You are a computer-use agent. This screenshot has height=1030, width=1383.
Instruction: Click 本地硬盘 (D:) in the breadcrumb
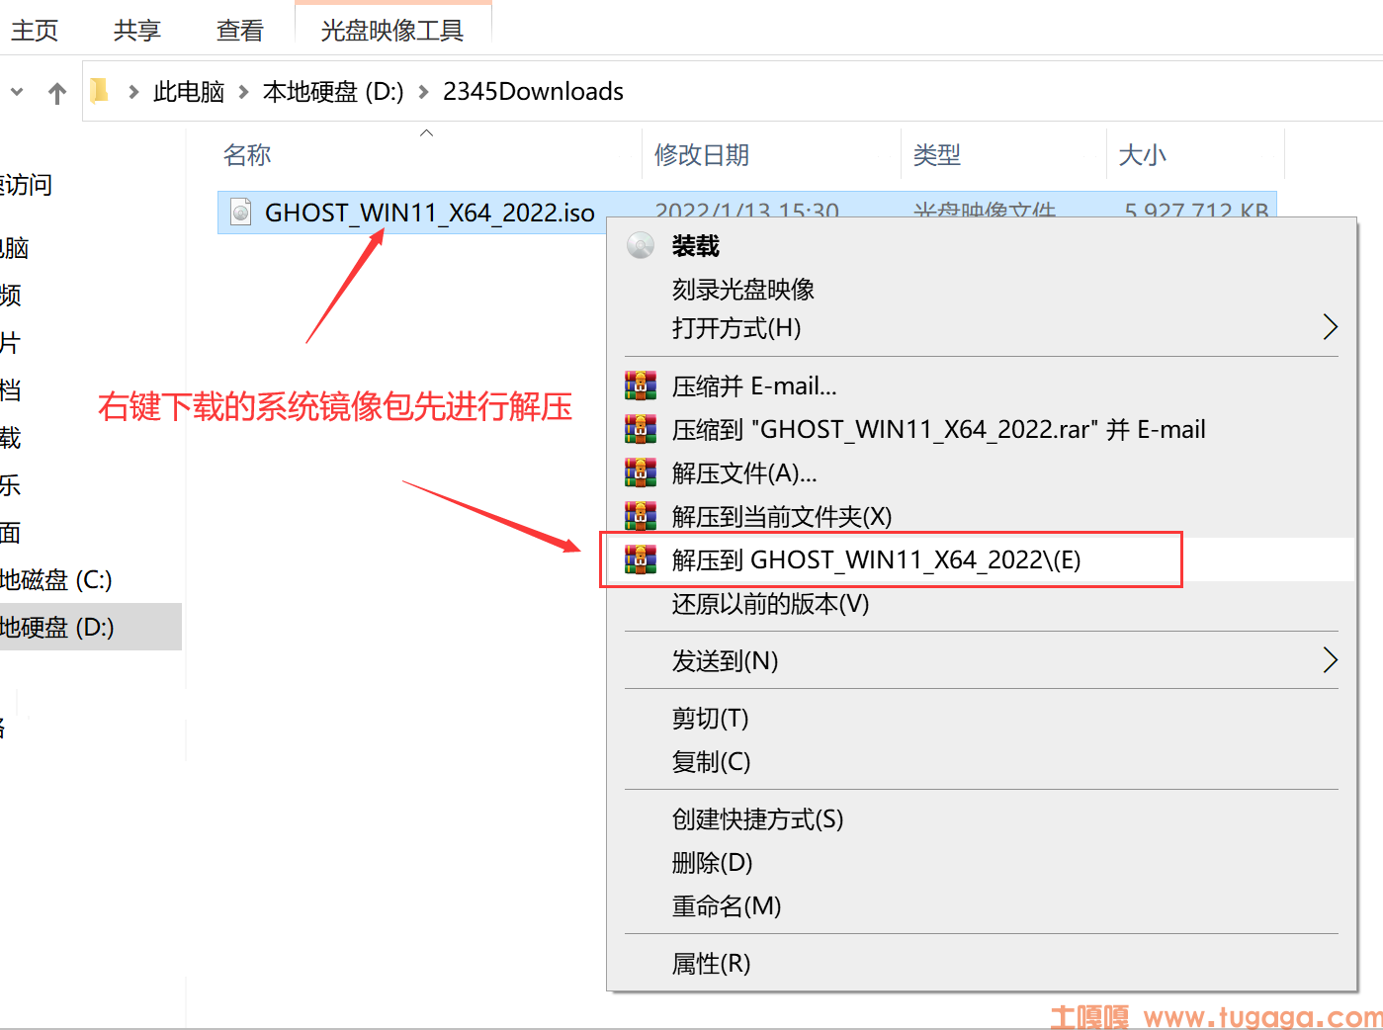click(x=333, y=92)
